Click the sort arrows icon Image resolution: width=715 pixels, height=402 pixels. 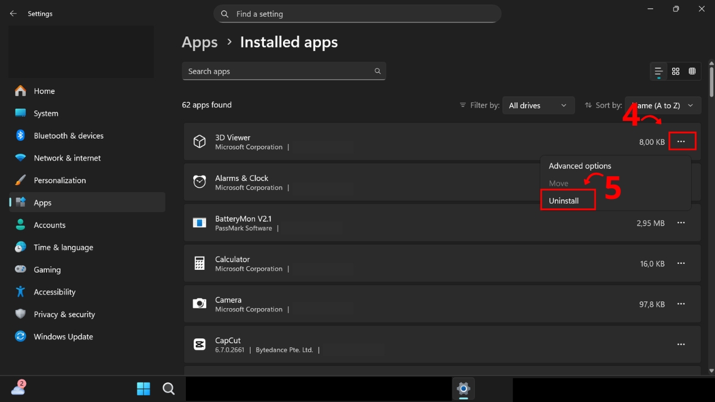pos(589,105)
